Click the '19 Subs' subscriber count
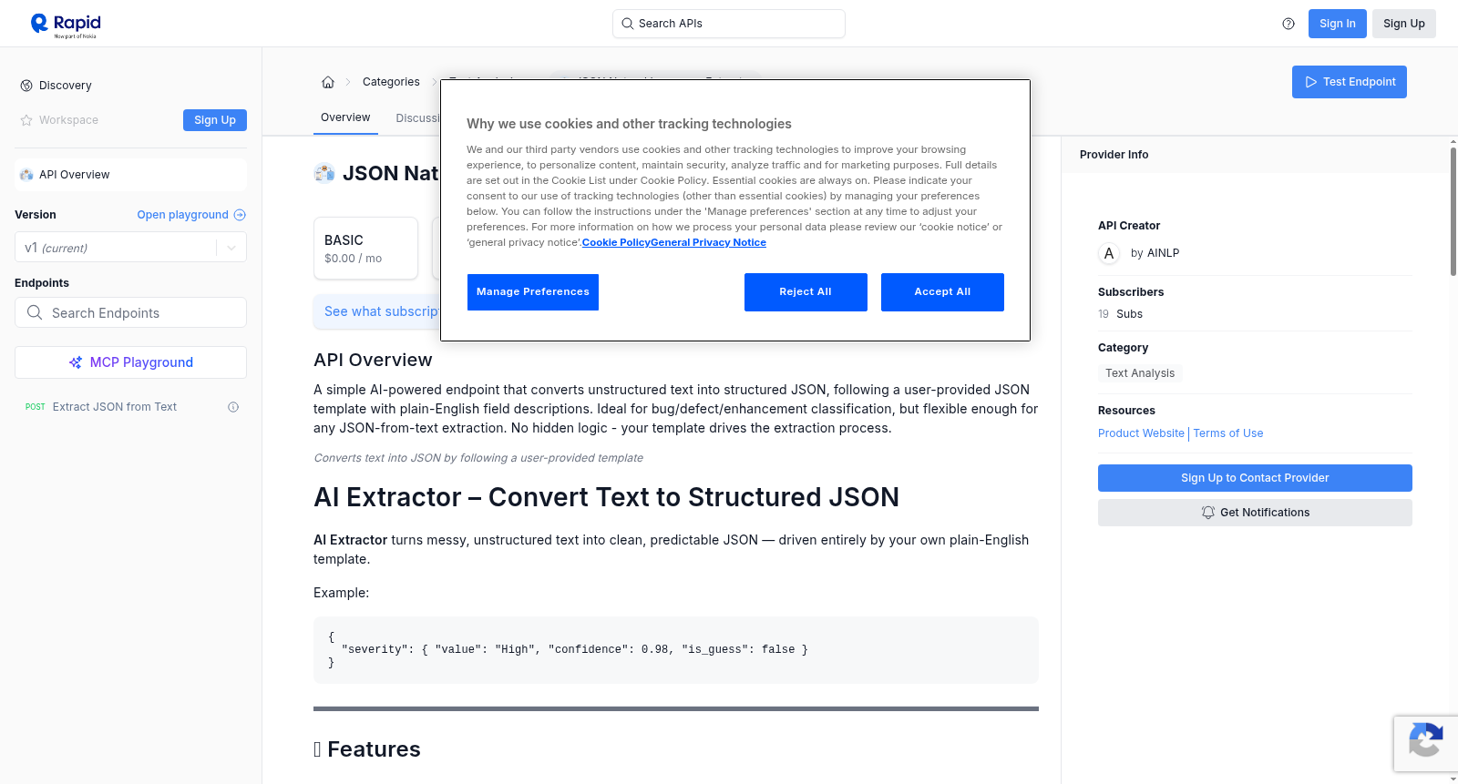This screenshot has height=784, width=1458. 1120,314
